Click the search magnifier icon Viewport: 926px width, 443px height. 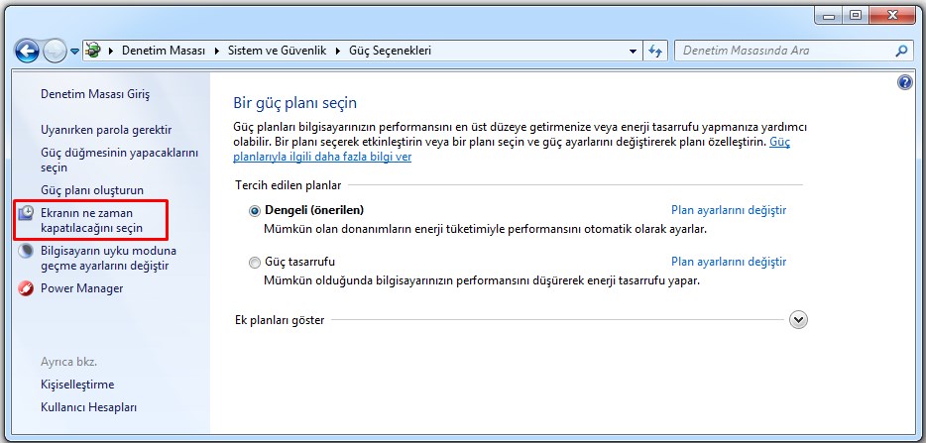[x=901, y=50]
